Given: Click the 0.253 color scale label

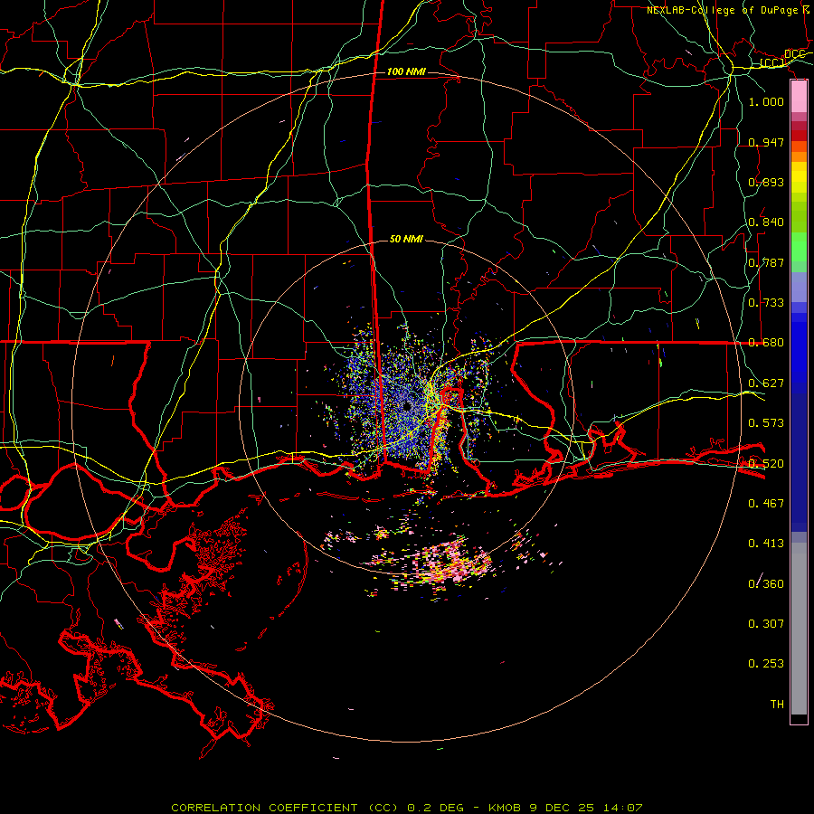Looking at the screenshot, I should tap(766, 664).
